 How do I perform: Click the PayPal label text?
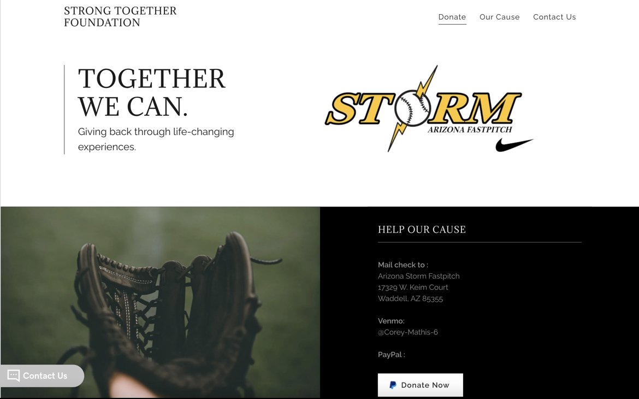tap(391, 355)
